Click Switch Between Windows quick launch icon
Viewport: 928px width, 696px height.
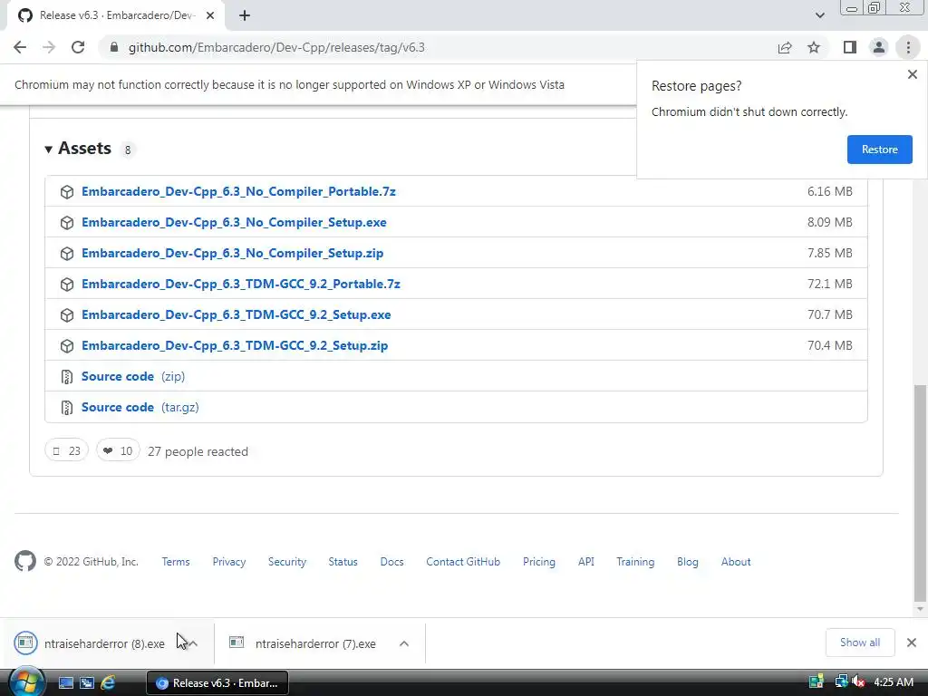pyautogui.click(x=87, y=683)
